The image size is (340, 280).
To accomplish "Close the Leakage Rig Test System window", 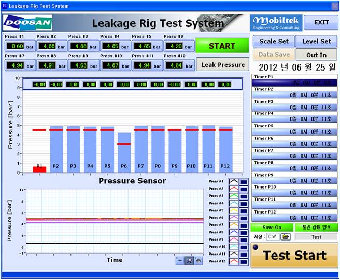I will 335,6.
